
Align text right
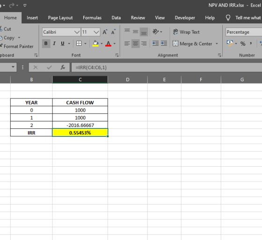tap(144, 43)
